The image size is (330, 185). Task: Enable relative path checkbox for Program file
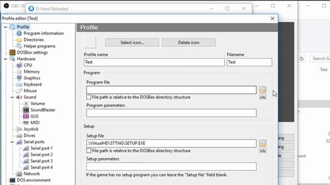89,97
